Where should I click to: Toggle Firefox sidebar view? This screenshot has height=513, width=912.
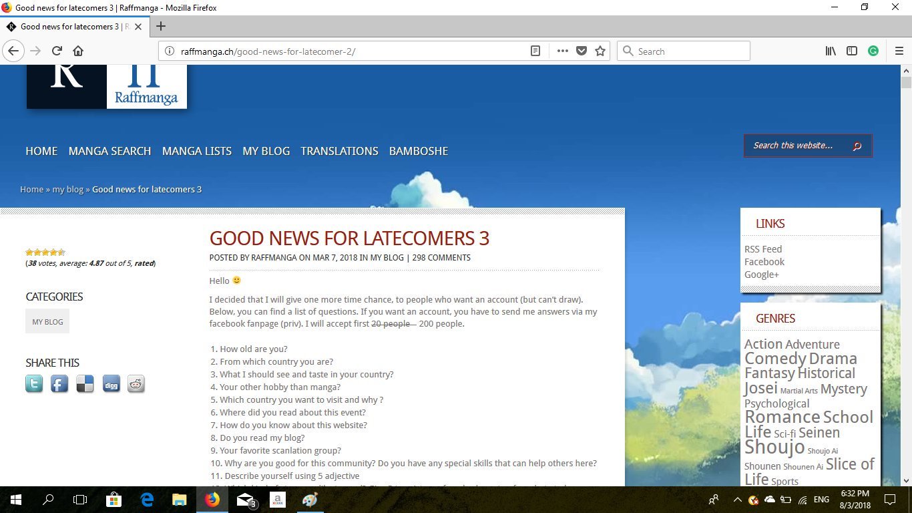(852, 51)
